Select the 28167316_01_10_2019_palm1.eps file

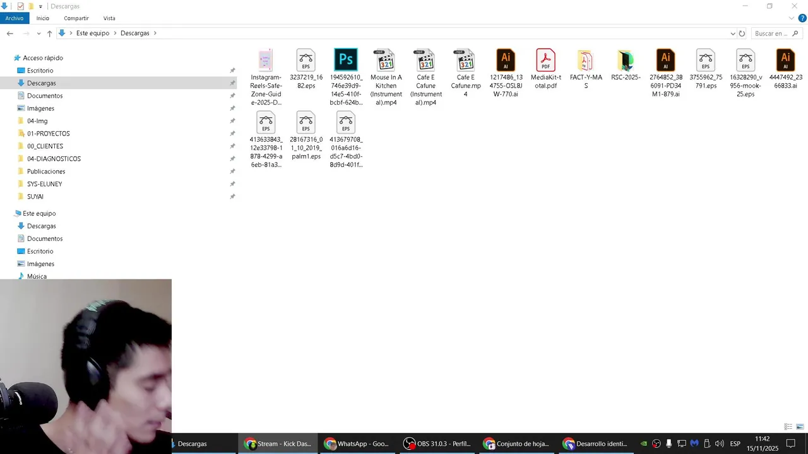tap(306, 135)
